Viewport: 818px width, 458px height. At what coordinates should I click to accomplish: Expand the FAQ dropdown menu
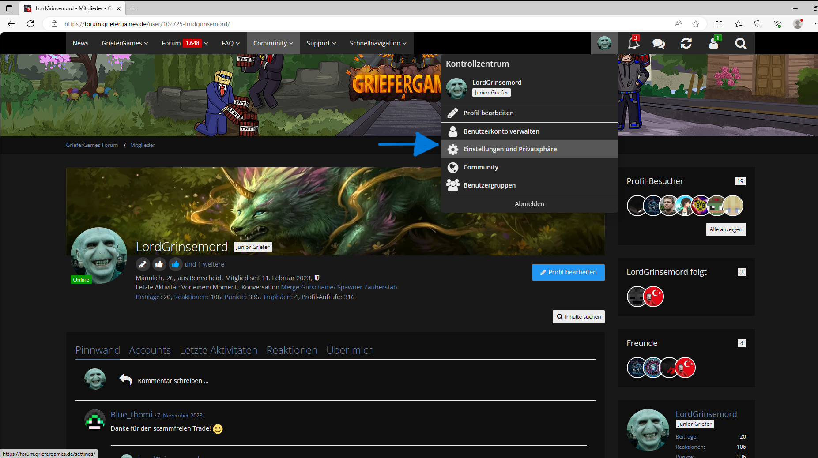pyautogui.click(x=231, y=43)
